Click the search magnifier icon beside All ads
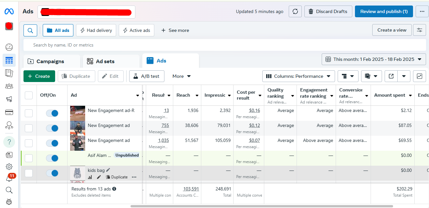 click(x=30, y=30)
